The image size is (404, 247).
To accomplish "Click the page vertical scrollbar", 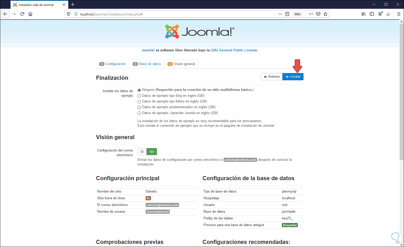I will [401, 92].
